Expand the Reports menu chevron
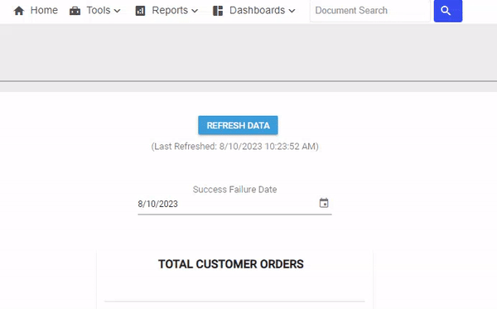The width and height of the screenshot is (497, 309). [195, 11]
